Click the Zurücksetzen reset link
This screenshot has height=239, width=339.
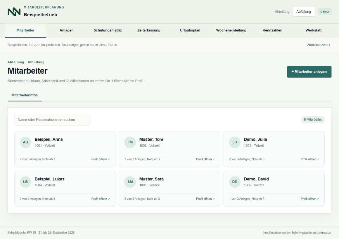pos(319,45)
